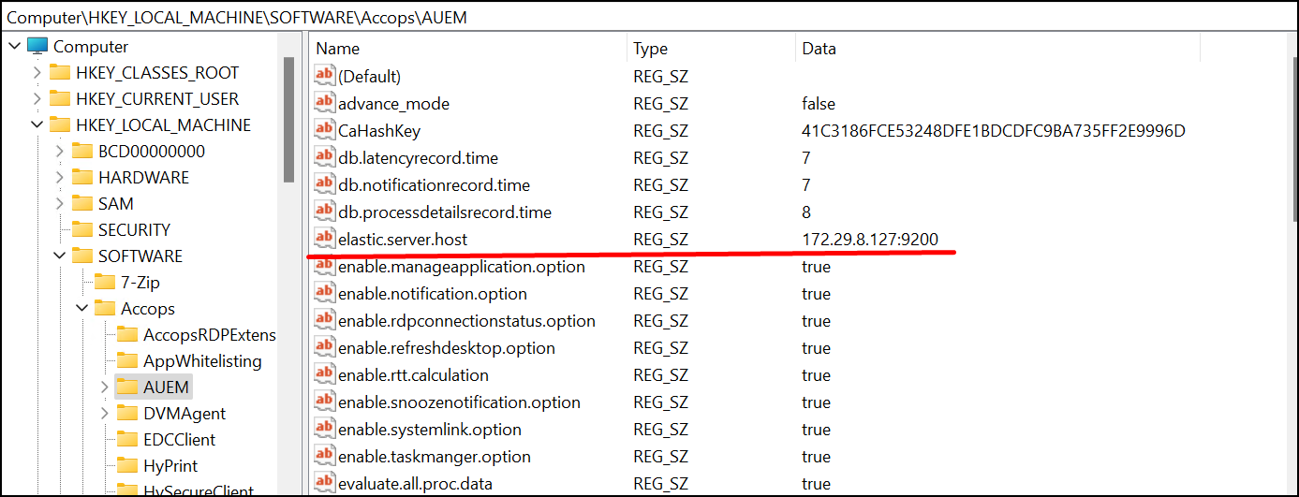Click the string icon next to CaHashKey
1299x497 pixels.
324,131
